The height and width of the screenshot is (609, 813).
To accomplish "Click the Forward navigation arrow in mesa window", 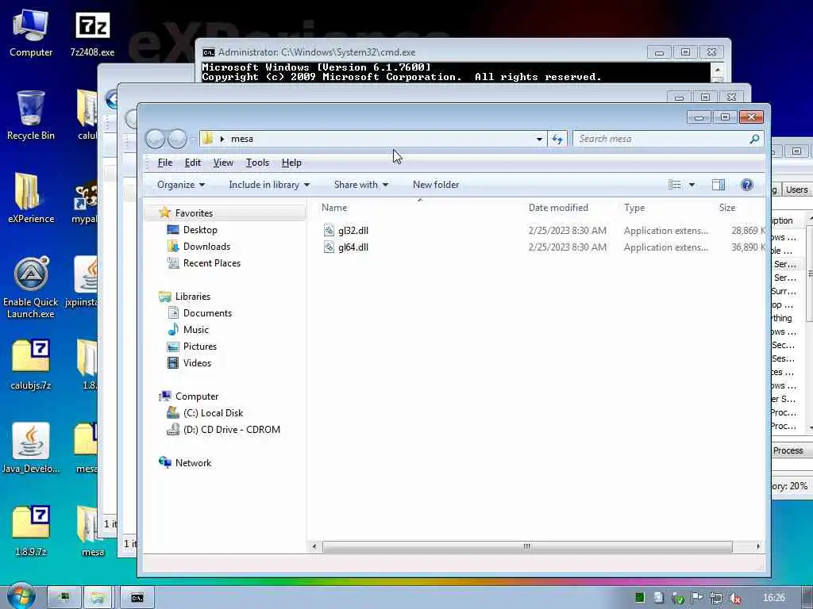I will (x=177, y=139).
